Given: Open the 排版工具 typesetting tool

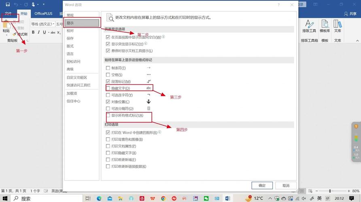Looking at the screenshot, I should click(x=309, y=26).
